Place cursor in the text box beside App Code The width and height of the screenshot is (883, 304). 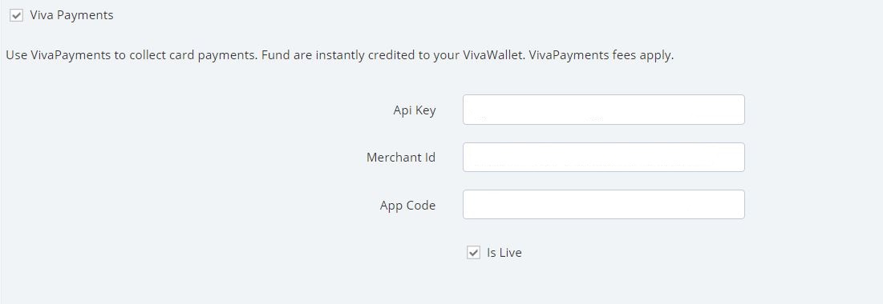click(x=604, y=205)
